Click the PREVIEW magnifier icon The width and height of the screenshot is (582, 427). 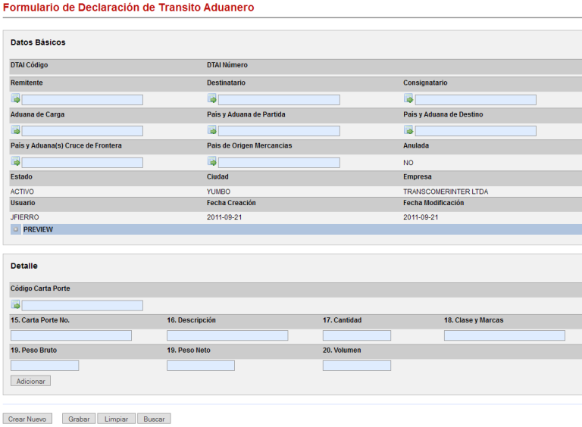[x=15, y=229]
